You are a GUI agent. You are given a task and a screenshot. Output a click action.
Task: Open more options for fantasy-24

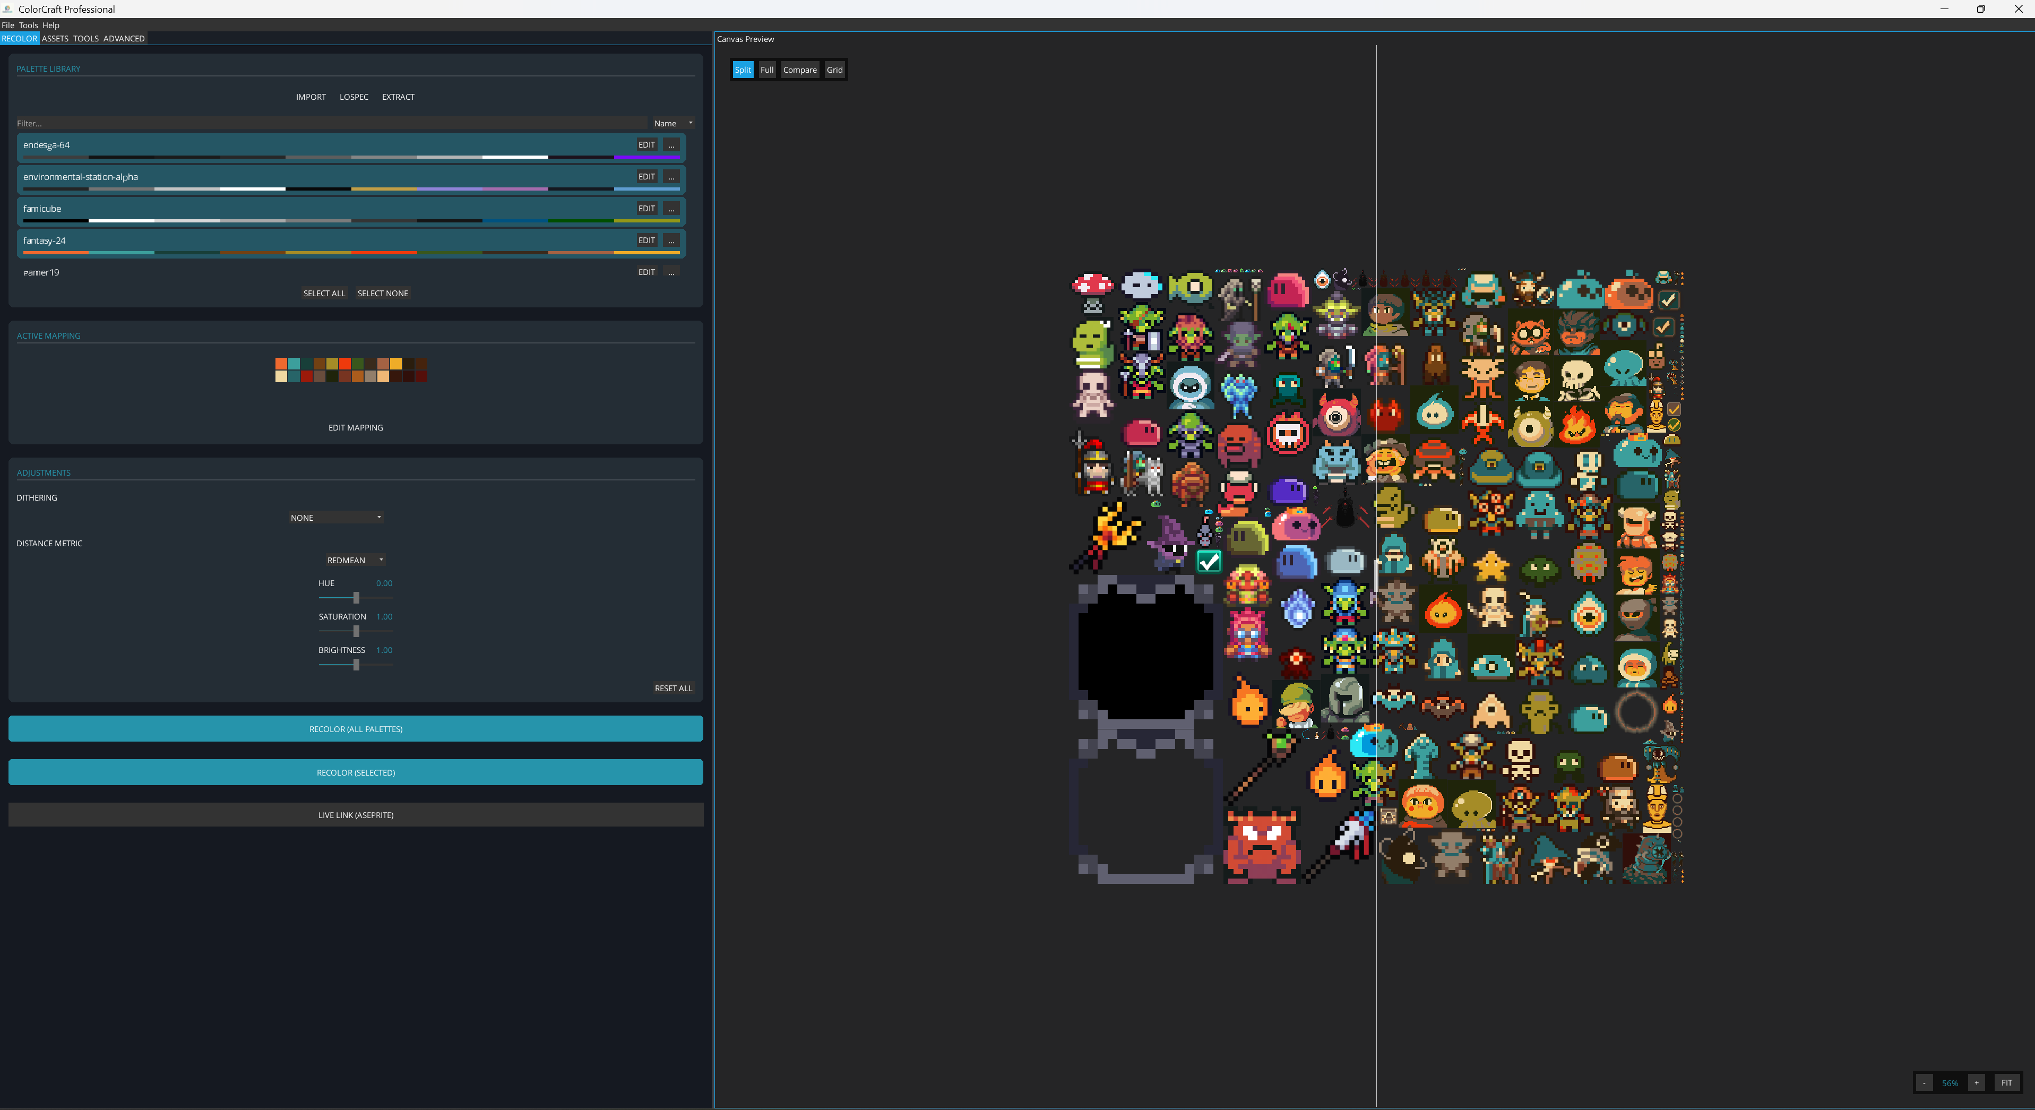(x=671, y=239)
